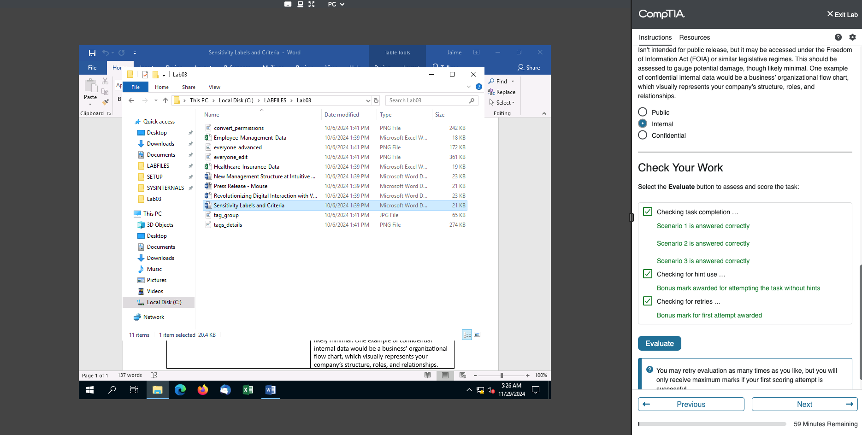Save the Word document with the Save icon
This screenshot has width=862, height=435.
92,53
